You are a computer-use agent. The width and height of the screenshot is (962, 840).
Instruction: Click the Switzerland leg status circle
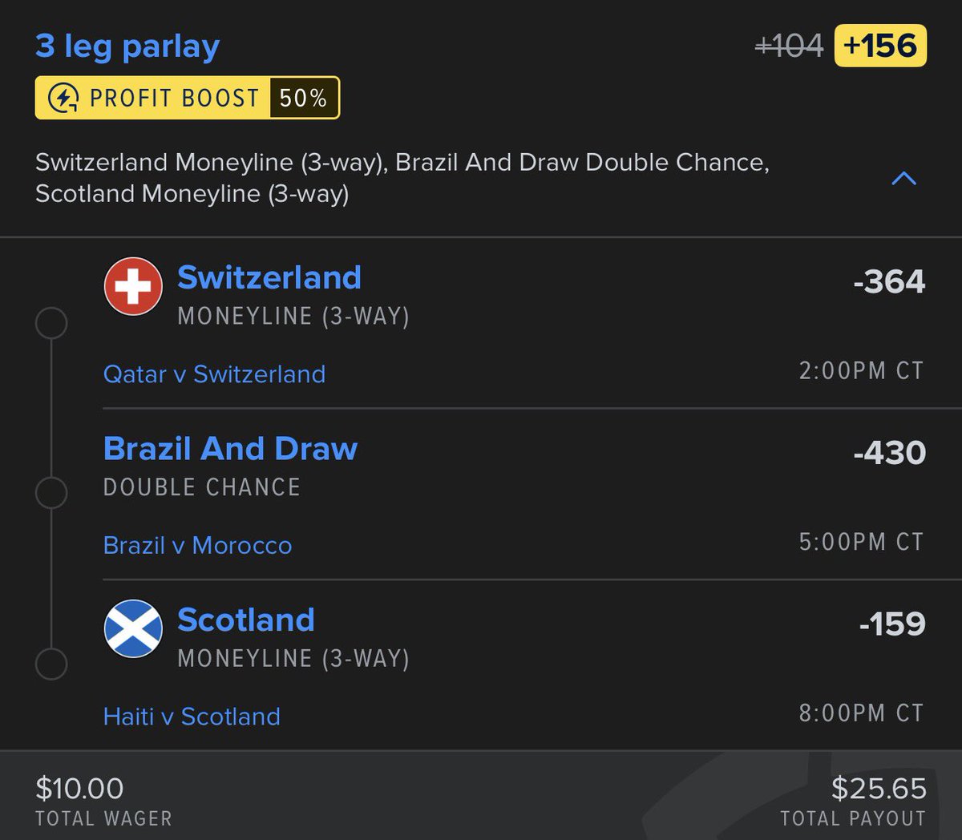tap(51, 323)
